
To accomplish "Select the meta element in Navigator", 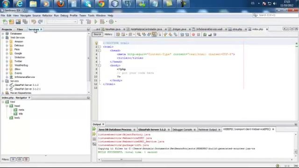I will click(21, 110).
